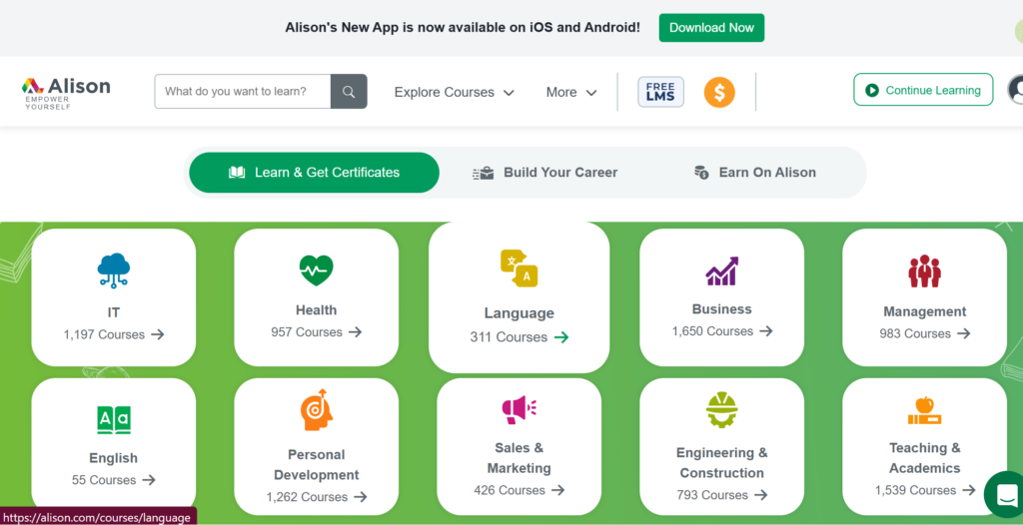Click the play icon in Continue Learning
Image resolution: width=1023 pixels, height=525 pixels.
click(x=871, y=90)
